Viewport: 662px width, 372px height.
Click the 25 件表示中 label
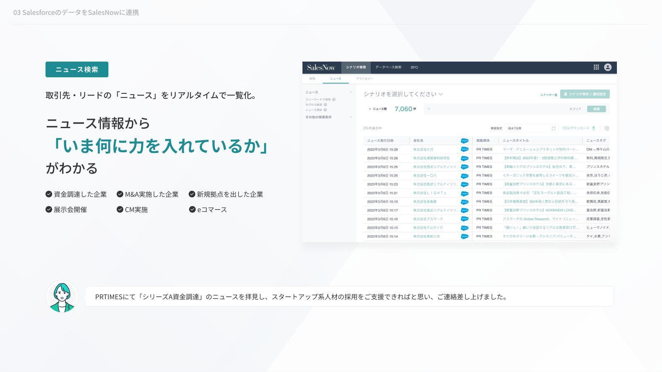pos(373,129)
